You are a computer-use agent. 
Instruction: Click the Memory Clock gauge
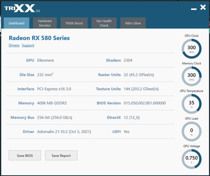pos(192,76)
